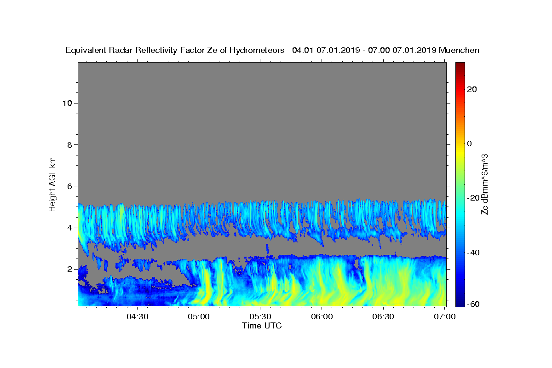Click the colorbar label 20
The width and height of the screenshot is (552, 368).
[472, 89]
